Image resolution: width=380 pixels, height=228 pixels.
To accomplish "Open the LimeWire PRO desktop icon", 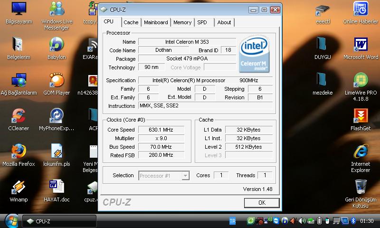I will point(361,80).
